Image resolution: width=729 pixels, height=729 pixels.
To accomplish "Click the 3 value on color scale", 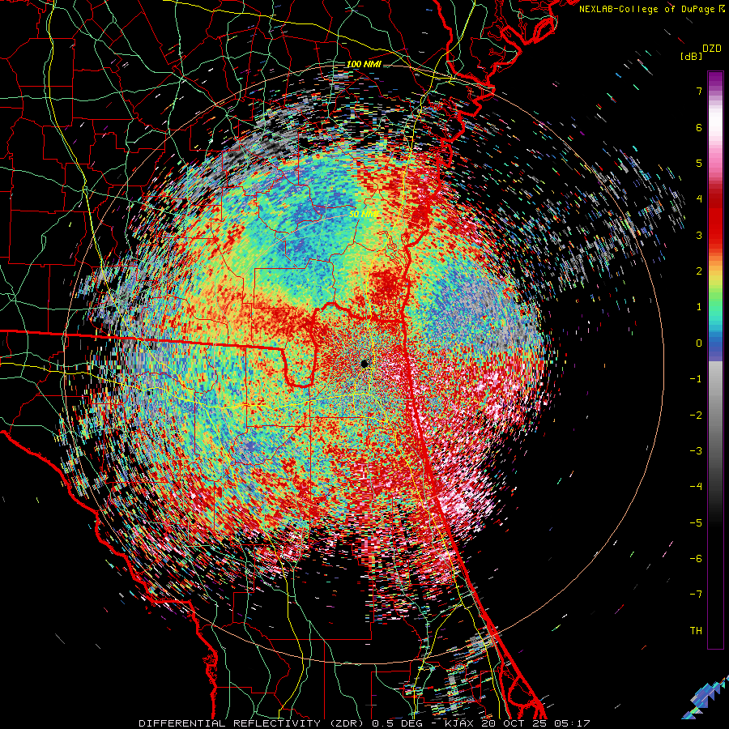I will click(x=699, y=235).
